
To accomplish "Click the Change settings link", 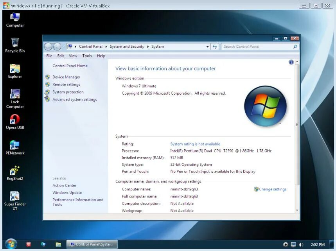I will [x=273, y=189].
